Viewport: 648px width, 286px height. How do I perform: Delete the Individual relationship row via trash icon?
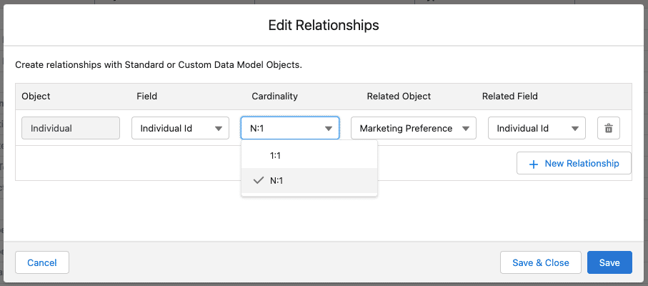(609, 129)
